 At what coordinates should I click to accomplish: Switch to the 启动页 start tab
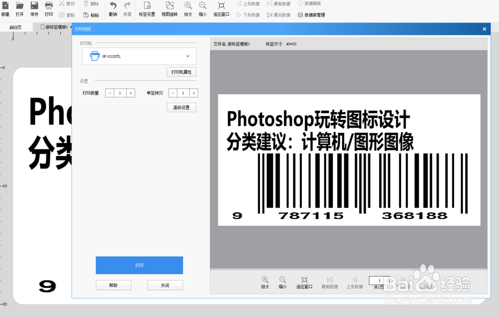15,27
